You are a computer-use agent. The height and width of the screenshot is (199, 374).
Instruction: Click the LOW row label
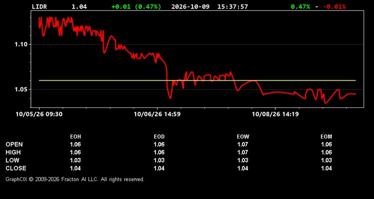click(x=12, y=160)
